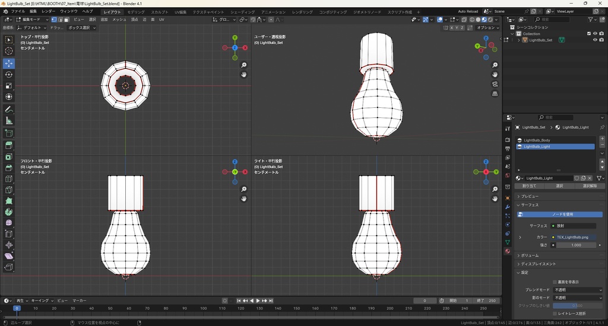
Task: Switch to edge select mode
Action: click(60, 20)
